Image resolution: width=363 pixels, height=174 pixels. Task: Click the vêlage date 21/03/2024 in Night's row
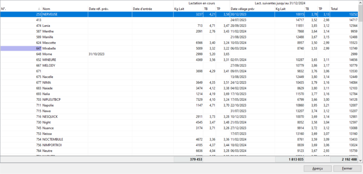pyautogui.click(x=239, y=122)
